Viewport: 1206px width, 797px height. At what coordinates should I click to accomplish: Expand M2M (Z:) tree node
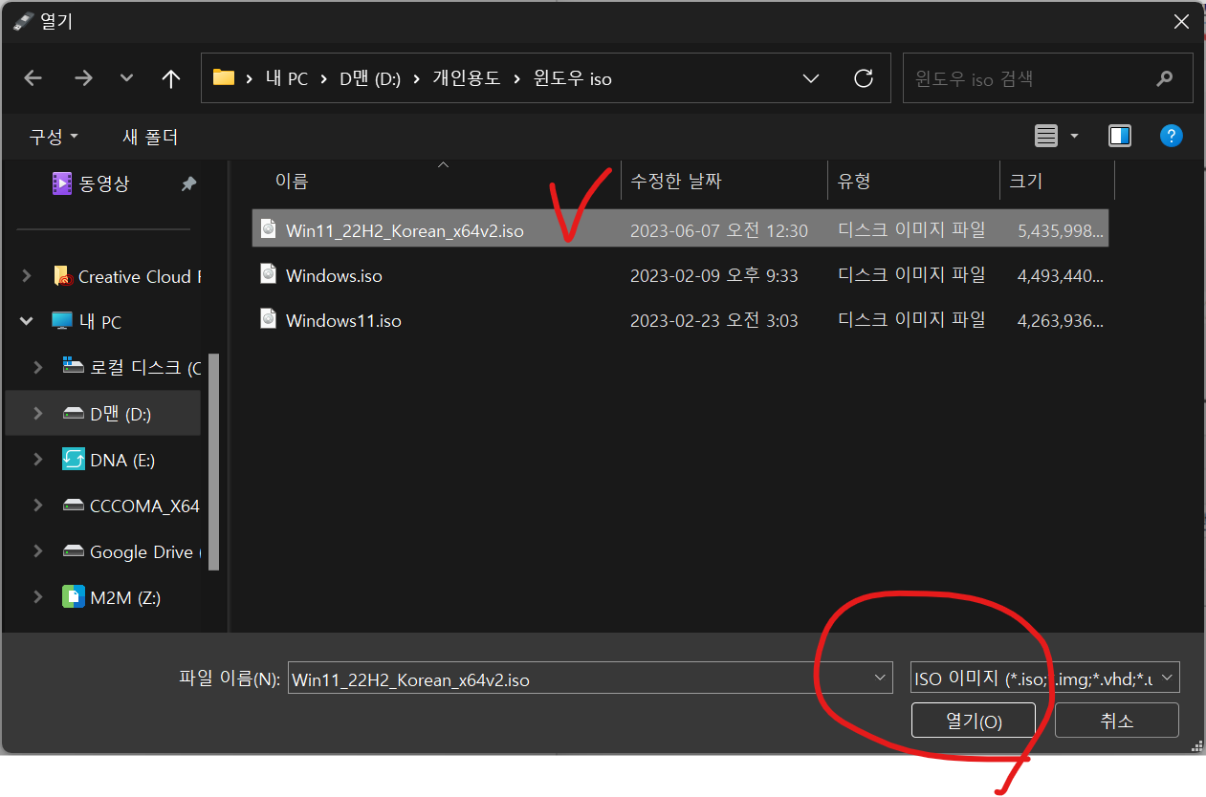click(38, 597)
